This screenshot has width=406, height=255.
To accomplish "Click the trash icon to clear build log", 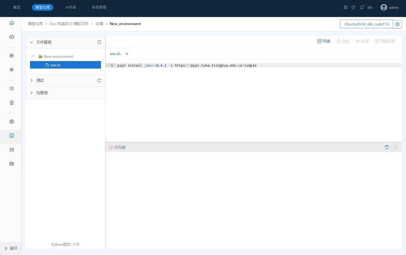I will [387, 147].
